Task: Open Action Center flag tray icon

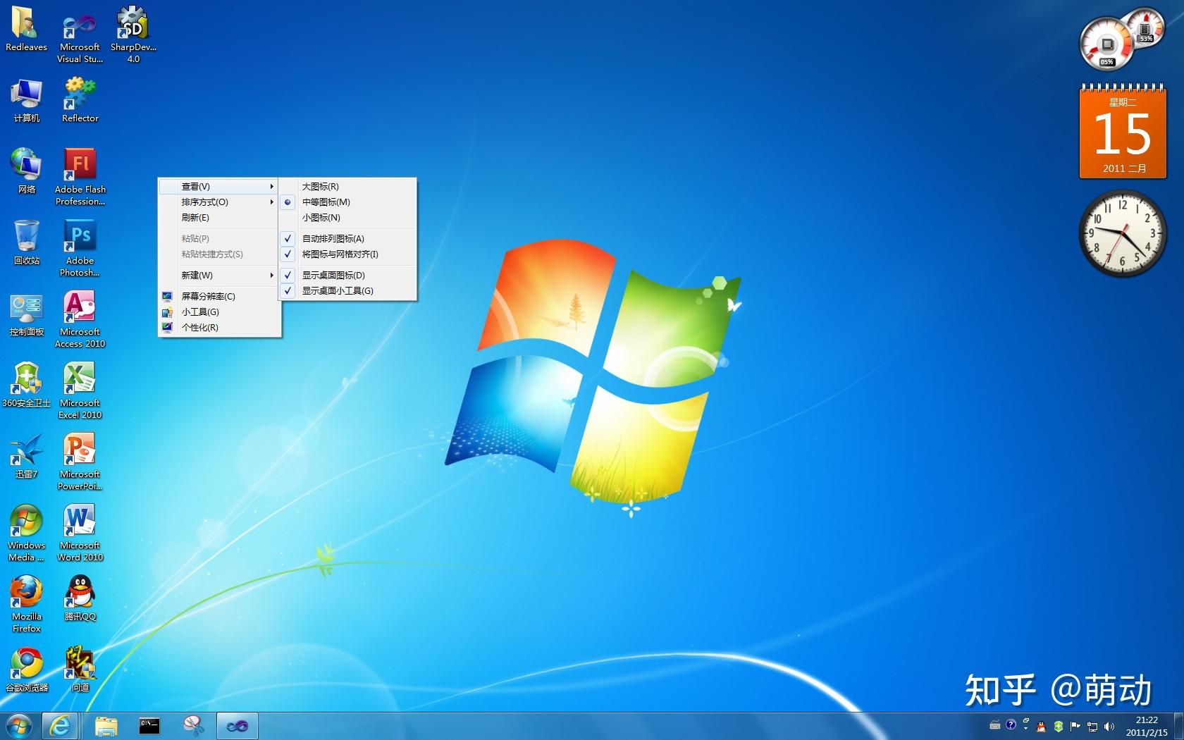Action: point(1075,727)
